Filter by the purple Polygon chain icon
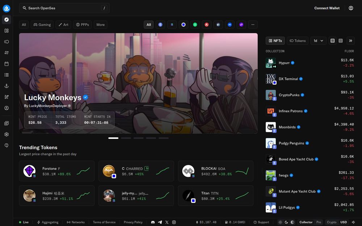 tap(241, 25)
